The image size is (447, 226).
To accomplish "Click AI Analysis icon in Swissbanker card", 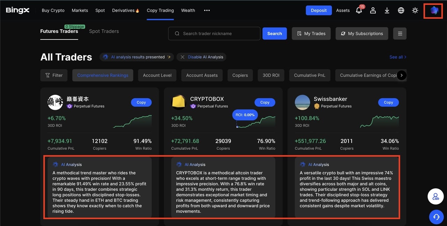I will tap(303, 164).
